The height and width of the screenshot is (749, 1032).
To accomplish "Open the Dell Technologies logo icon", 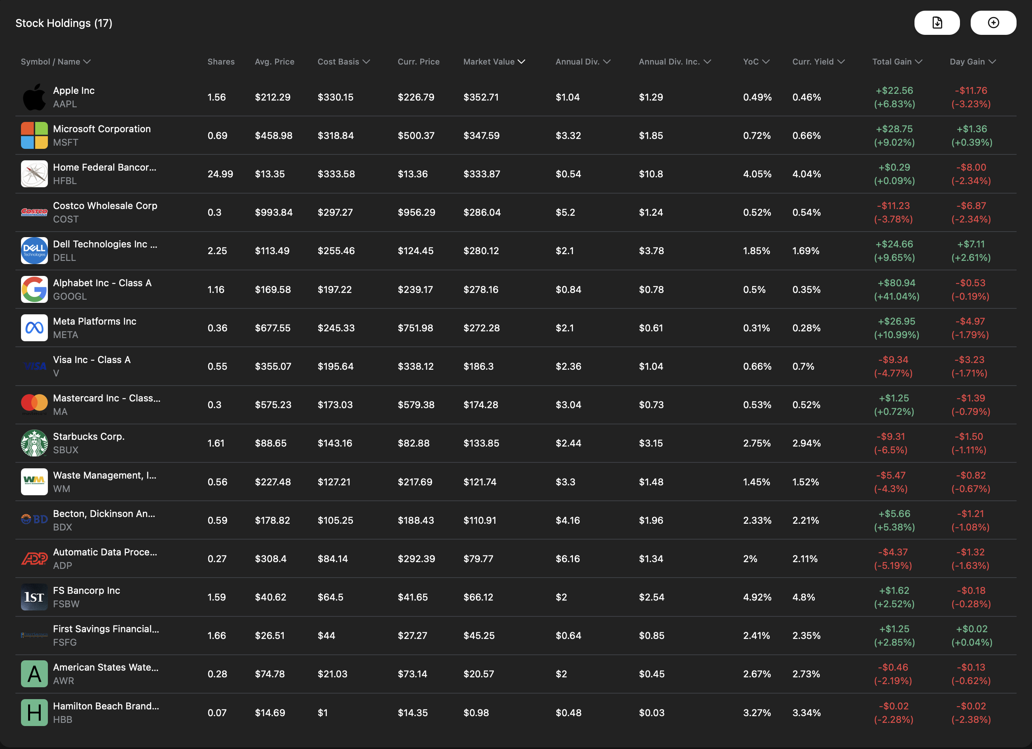I will (34, 251).
